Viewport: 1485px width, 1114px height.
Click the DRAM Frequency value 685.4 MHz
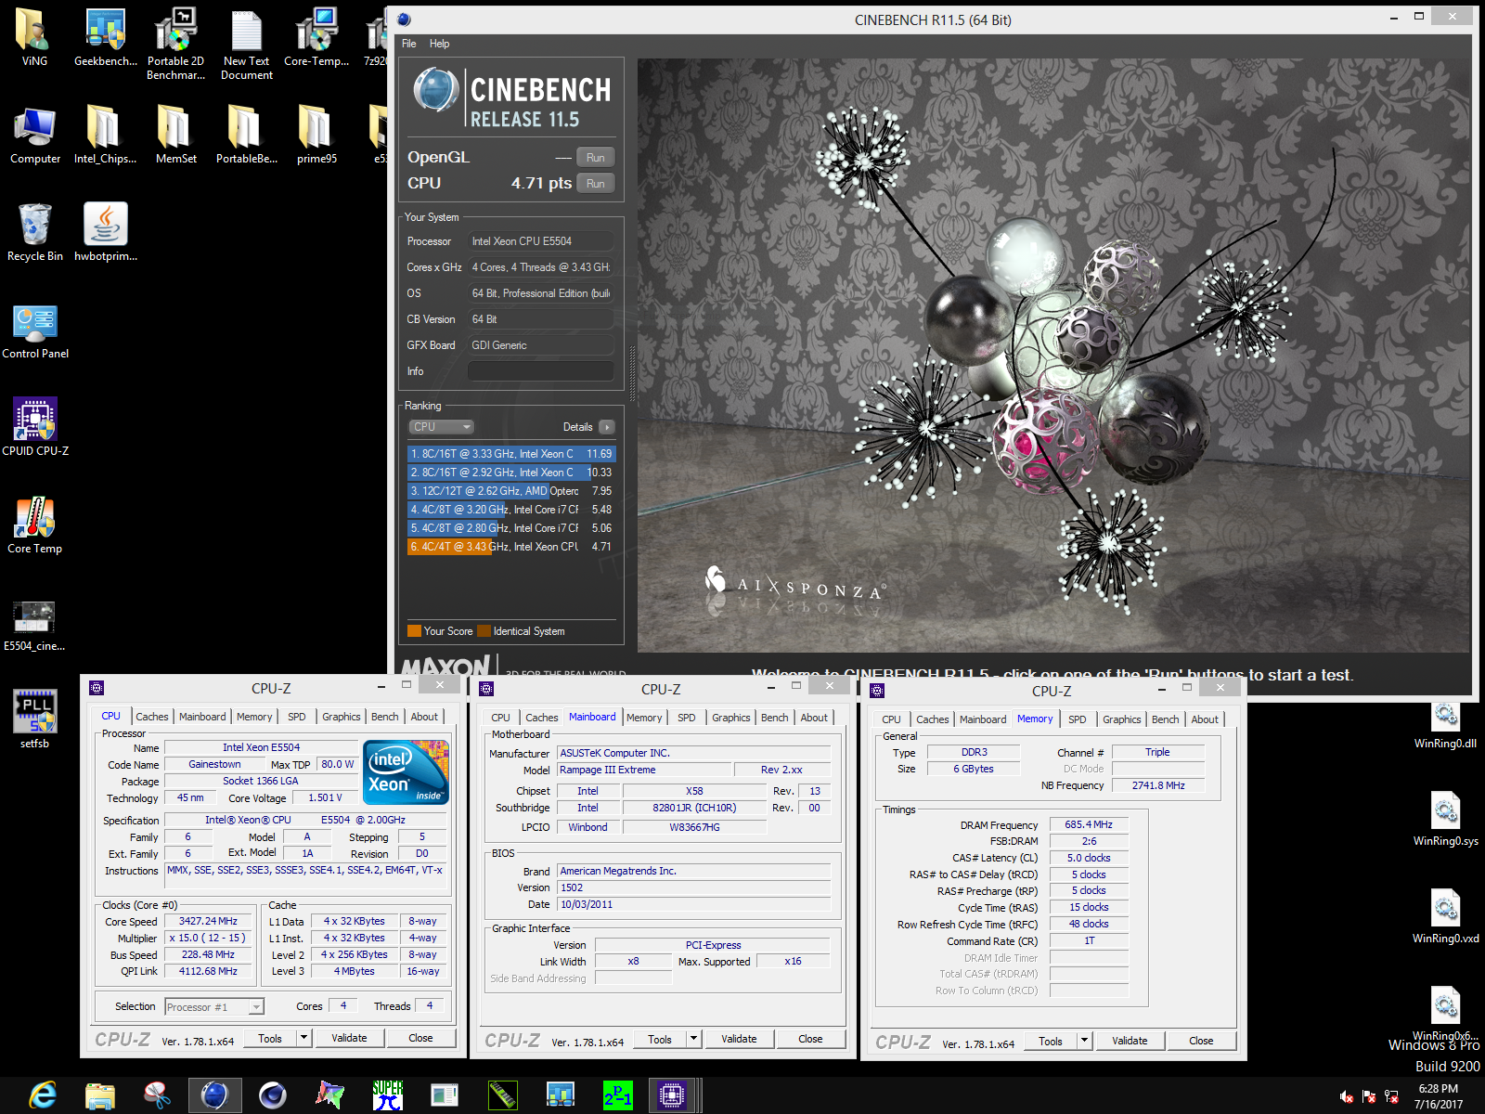[1089, 824]
